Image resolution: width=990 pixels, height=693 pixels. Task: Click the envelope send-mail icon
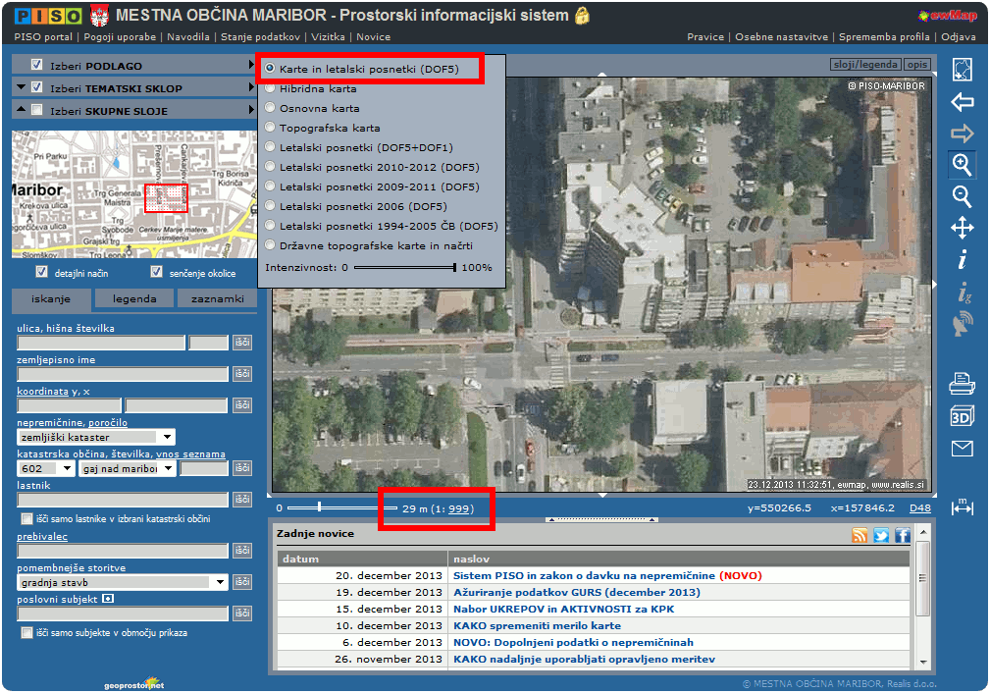962,449
